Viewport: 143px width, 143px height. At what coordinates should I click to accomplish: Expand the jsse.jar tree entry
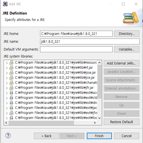[7, 73]
